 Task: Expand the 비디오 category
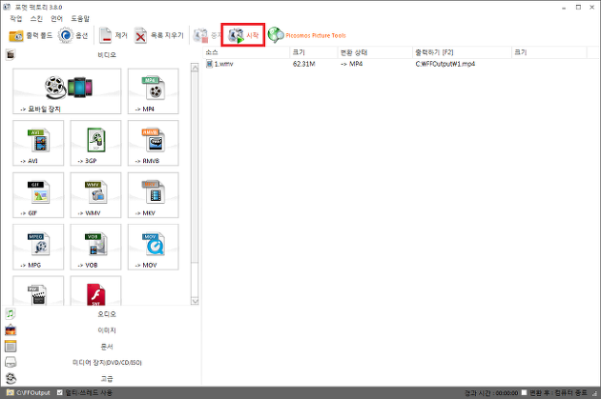[100, 54]
